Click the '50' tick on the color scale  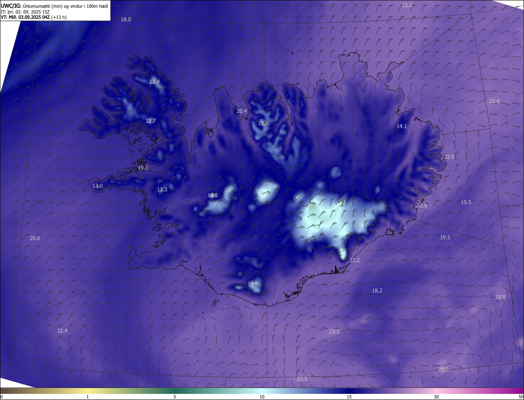(521, 397)
